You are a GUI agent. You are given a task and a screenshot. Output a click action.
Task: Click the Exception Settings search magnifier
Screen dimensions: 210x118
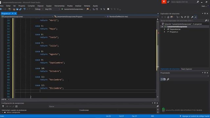click(x=157, y=106)
